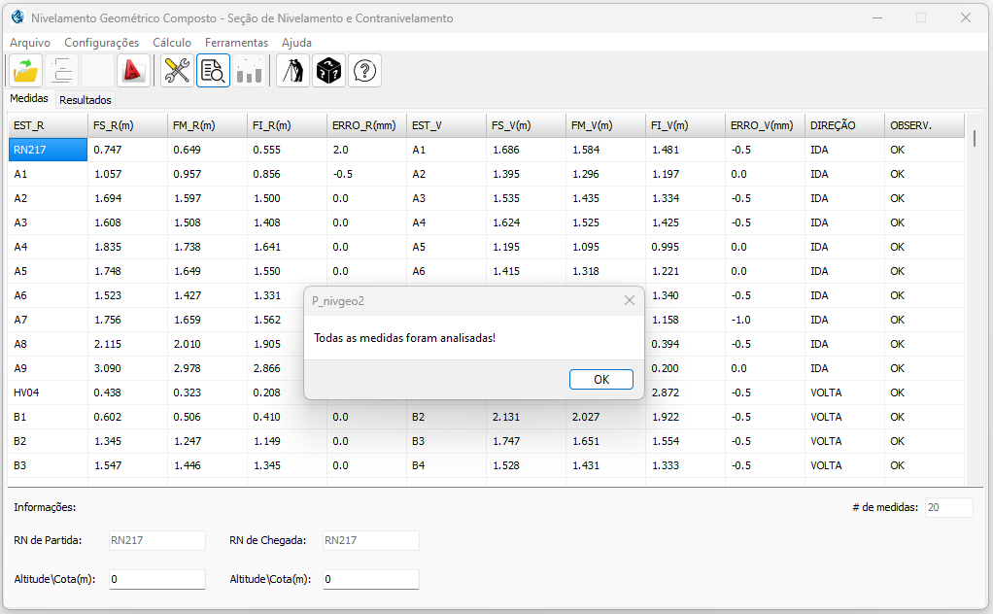The image size is (993, 614).
Task: Click the EST_V cell A6 in row A5
Action: [x=447, y=271]
